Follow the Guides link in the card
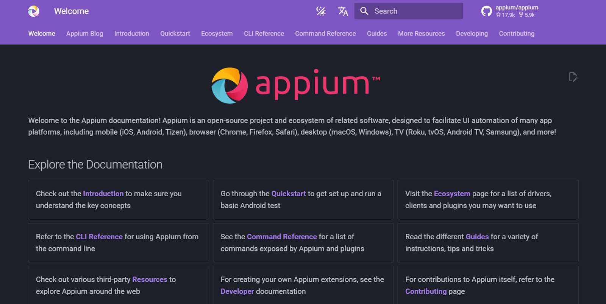 (x=477, y=237)
